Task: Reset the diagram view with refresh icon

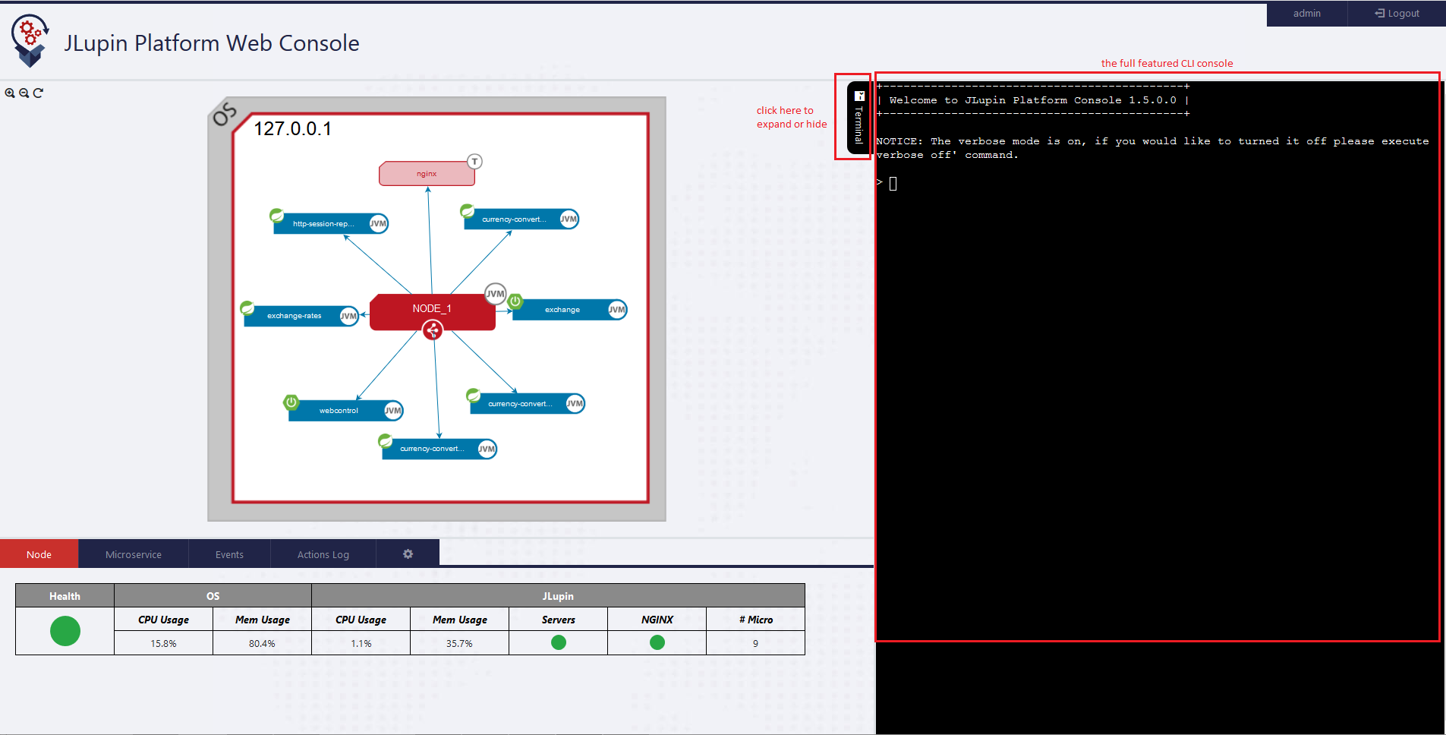Action: (38, 93)
